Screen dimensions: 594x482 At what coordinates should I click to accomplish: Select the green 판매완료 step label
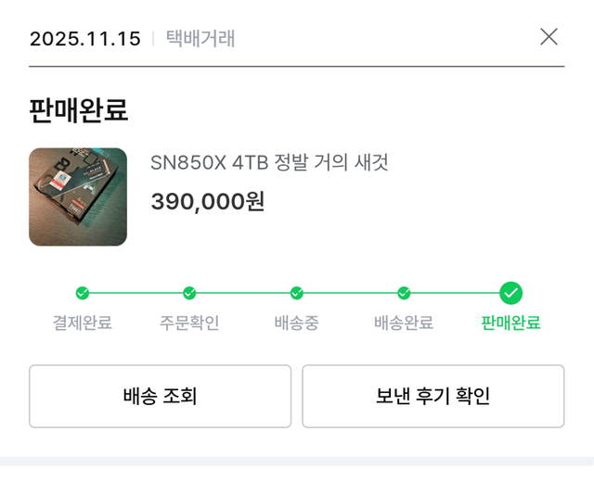[510, 323]
